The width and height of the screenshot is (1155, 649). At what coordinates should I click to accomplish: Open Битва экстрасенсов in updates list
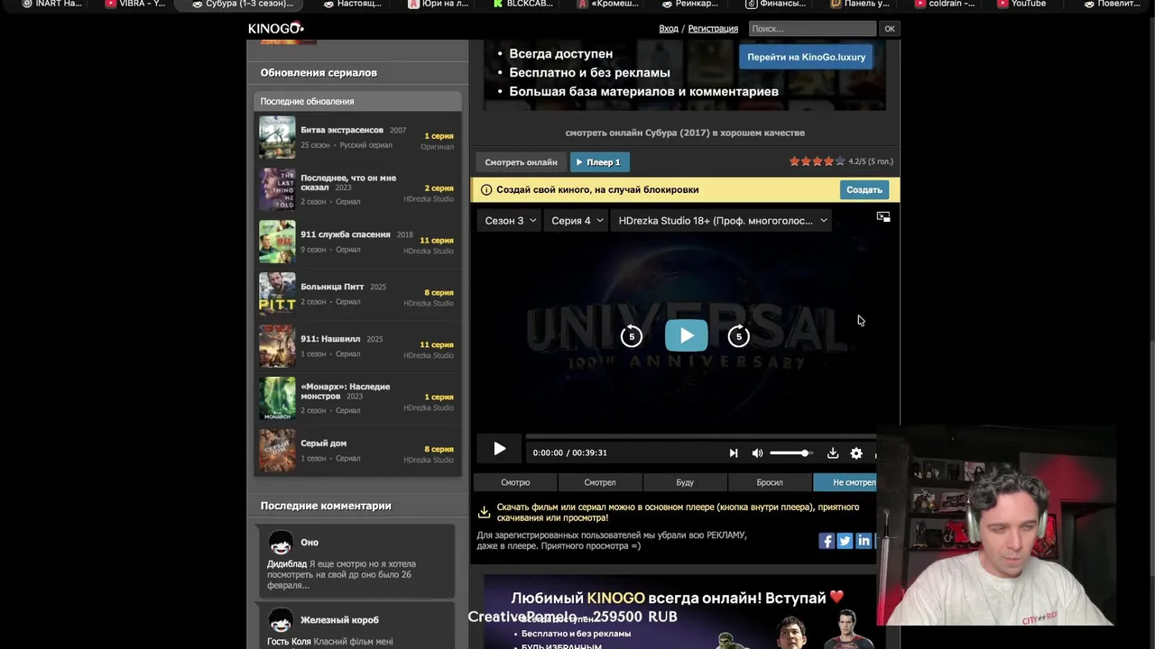[342, 130]
